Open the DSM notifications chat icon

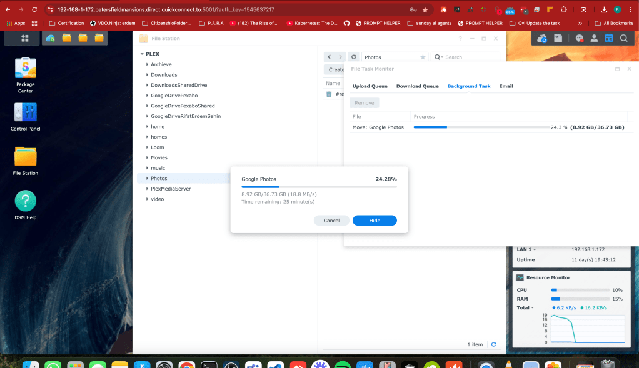pyautogui.click(x=579, y=38)
